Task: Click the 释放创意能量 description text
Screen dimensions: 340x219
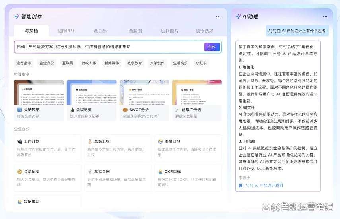Action: click(186, 116)
